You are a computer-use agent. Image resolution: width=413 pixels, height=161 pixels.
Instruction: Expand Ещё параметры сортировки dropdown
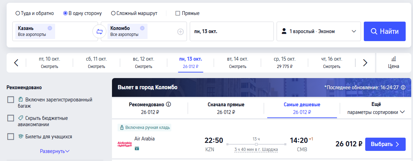click(x=376, y=108)
